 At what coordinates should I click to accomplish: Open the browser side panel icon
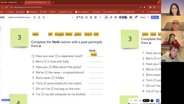click(x=150, y=7)
